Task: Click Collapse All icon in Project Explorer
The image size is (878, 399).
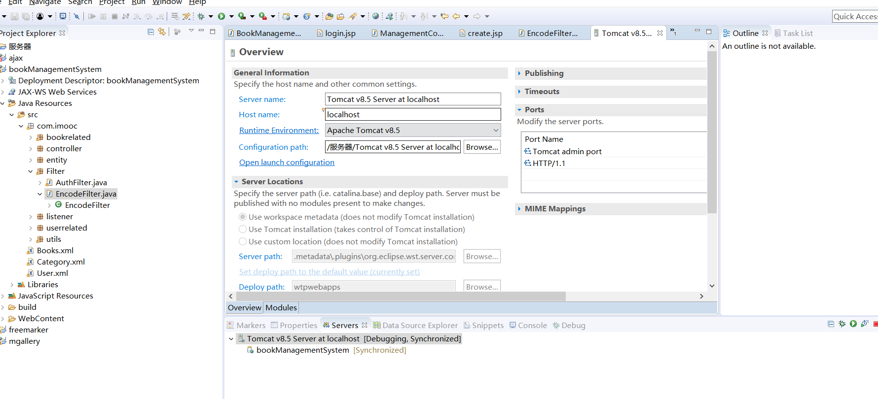Action: (x=151, y=32)
